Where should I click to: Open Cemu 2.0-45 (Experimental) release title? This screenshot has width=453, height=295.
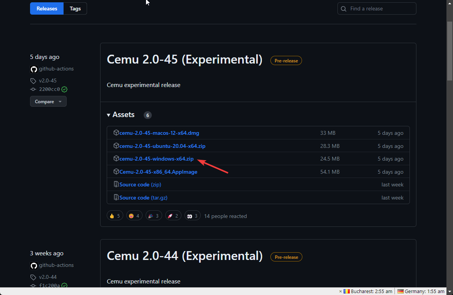click(185, 60)
